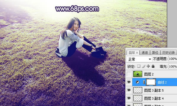Click the lock all padlock icon
This screenshot has height=106, width=177.
point(153,66)
